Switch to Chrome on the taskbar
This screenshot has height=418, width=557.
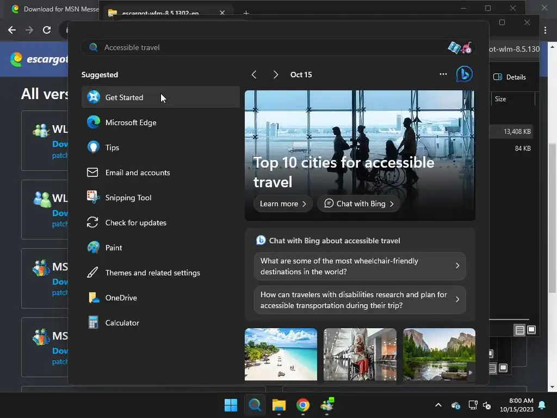(302, 405)
